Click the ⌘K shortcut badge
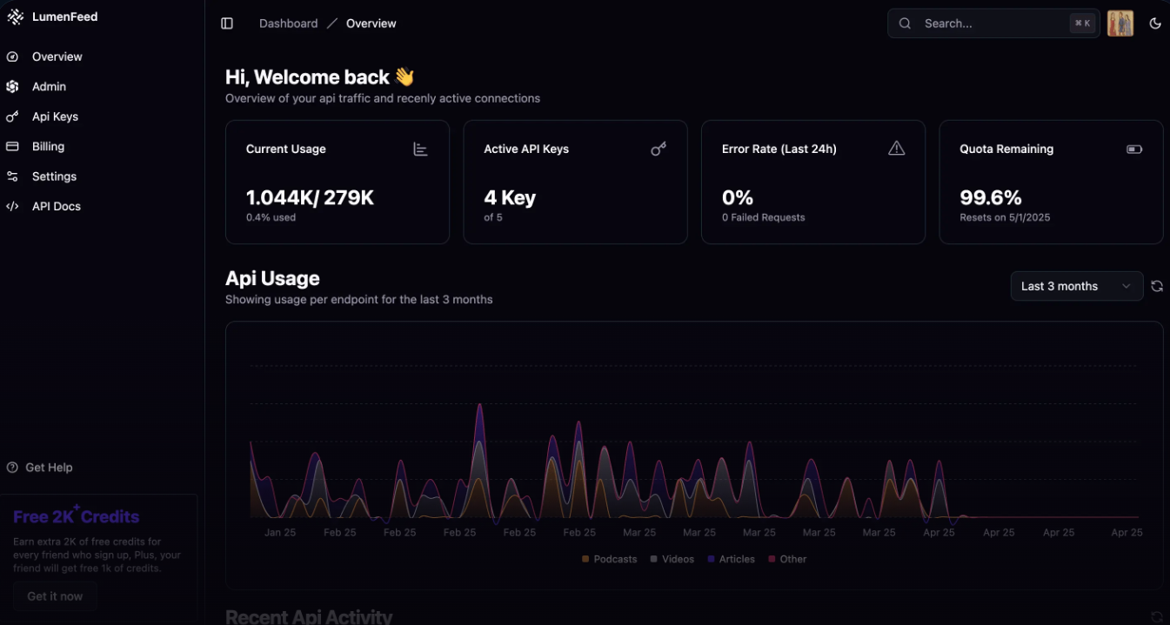The image size is (1170, 625). tap(1082, 23)
